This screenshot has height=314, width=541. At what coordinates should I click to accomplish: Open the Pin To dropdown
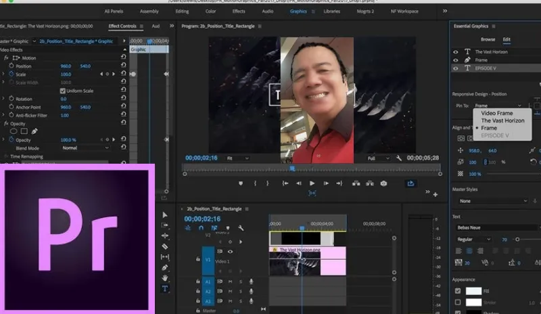click(x=498, y=106)
